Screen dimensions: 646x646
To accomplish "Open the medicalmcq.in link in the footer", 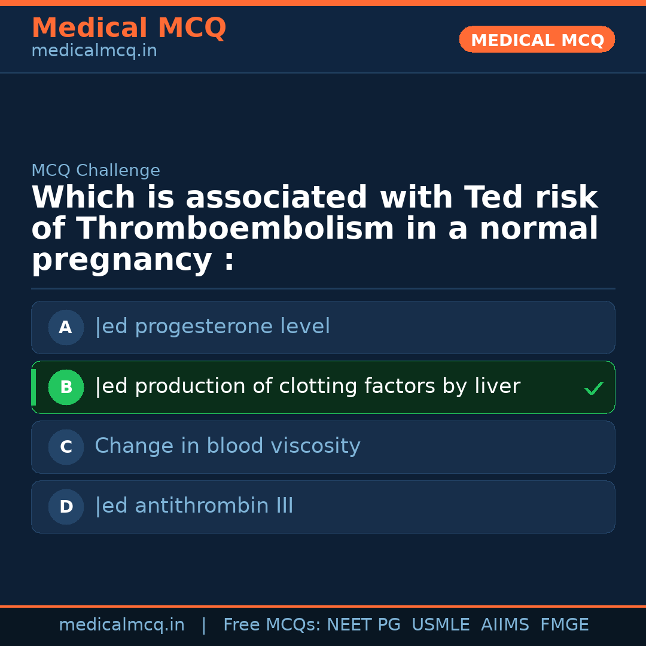I will (x=121, y=625).
